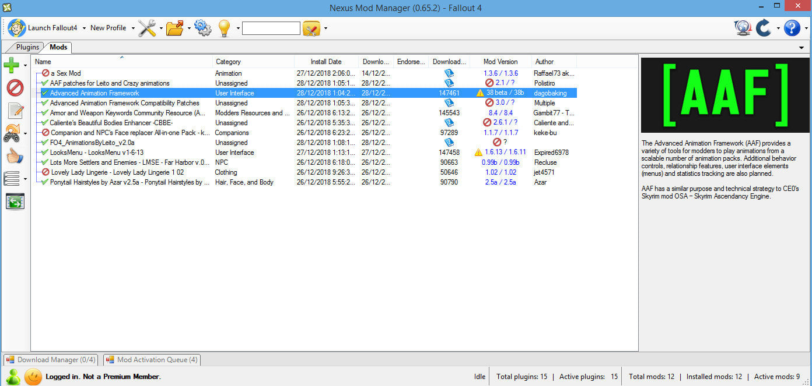
Task: Add mod with green plus icon
Action: [x=12, y=65]
